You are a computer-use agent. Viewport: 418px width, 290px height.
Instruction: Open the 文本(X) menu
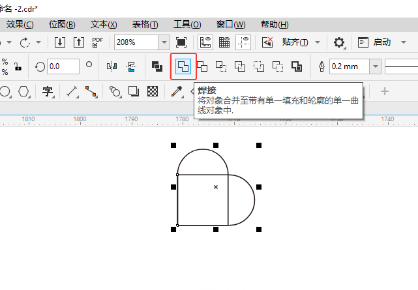click(x=104, y=25)
